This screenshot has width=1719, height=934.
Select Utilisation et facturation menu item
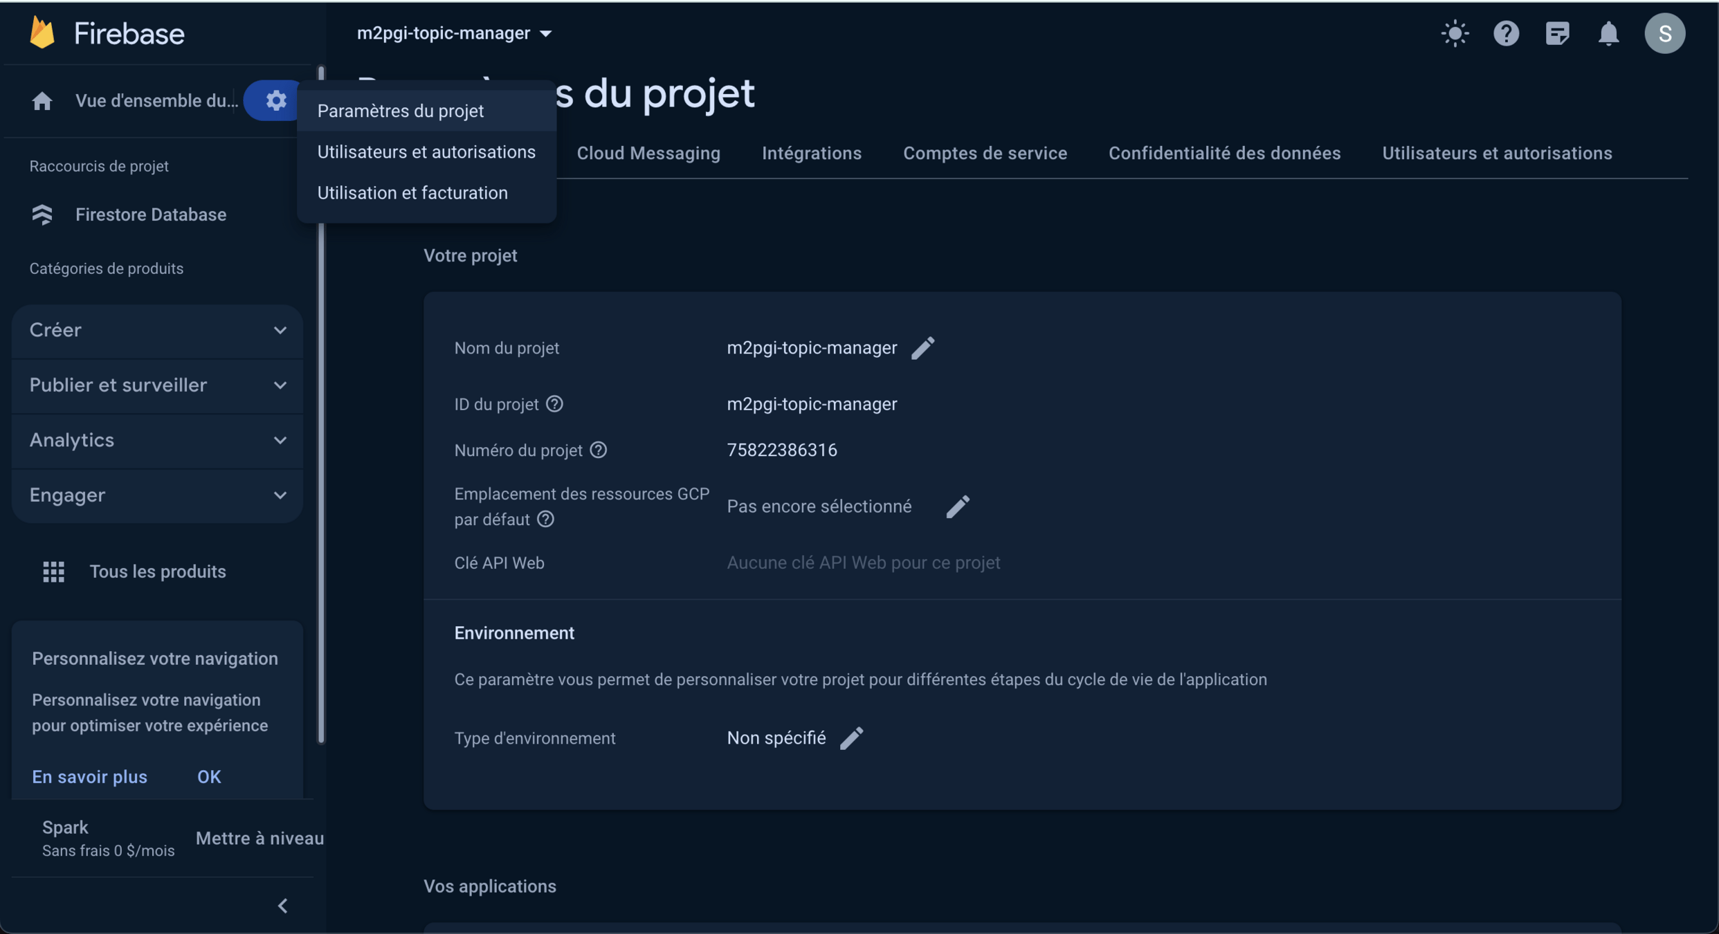click(412, 193)
